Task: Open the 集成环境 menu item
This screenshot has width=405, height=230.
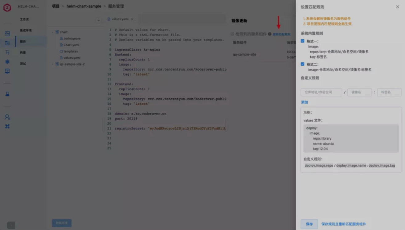Action: coord(26,31)
